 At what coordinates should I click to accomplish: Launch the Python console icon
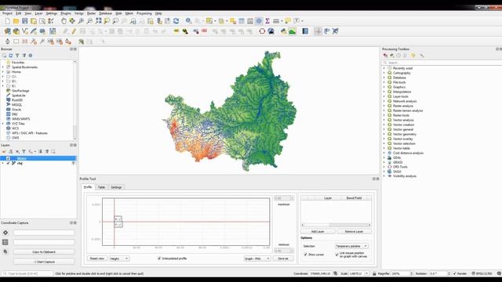[x=284, y=31]
